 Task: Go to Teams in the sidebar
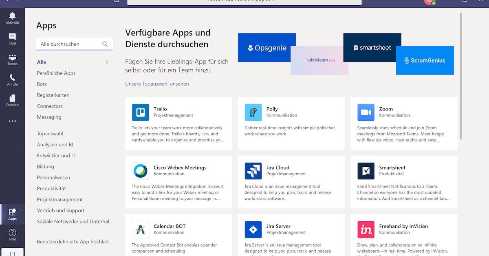12,58
